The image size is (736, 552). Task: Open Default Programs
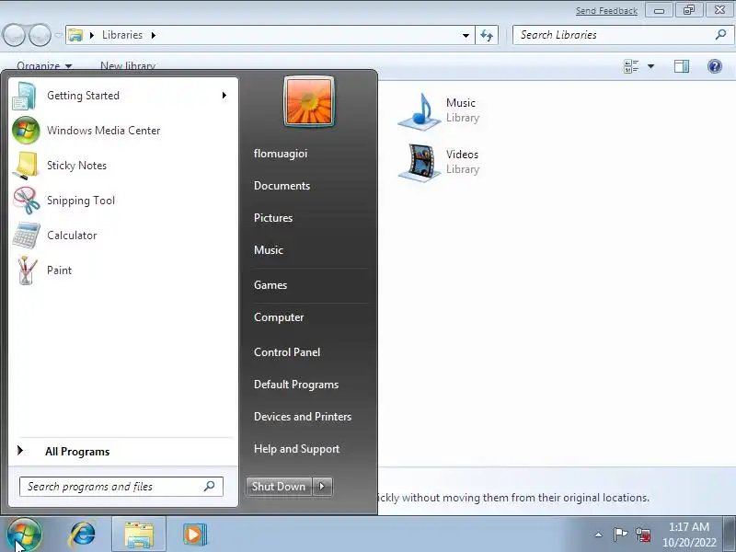click(x=296, y=385)
